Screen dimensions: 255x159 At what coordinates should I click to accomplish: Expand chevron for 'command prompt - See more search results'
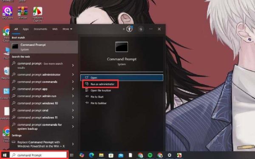(x=73, y=65)
